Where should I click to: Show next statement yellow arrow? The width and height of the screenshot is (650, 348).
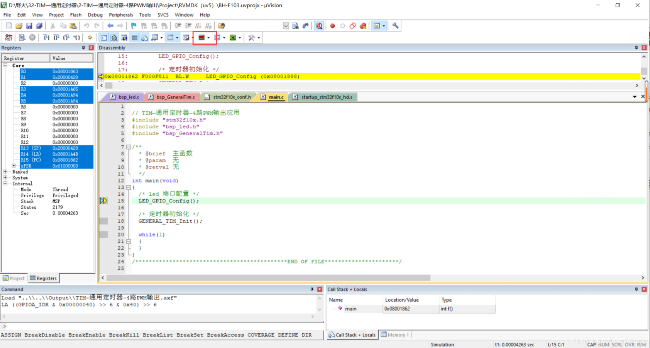pos(90,37)
